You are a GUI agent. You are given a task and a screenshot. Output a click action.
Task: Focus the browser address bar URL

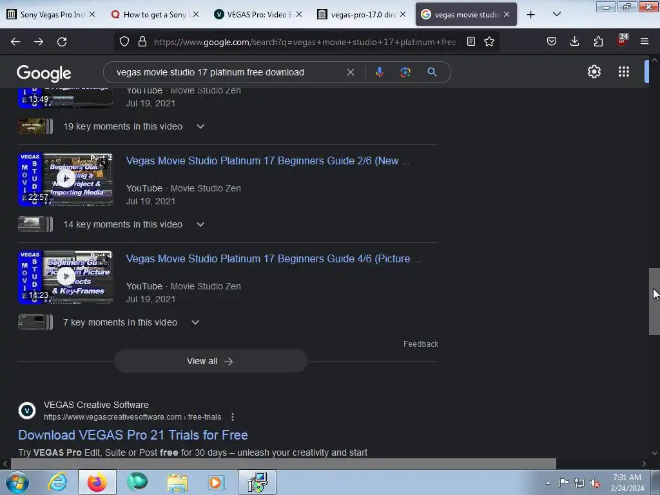(x=305, y=42)
